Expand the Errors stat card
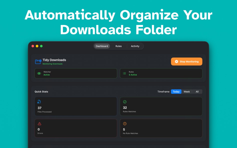The width and height of the screenshot is (237, 148). click(x=76, y=128)
